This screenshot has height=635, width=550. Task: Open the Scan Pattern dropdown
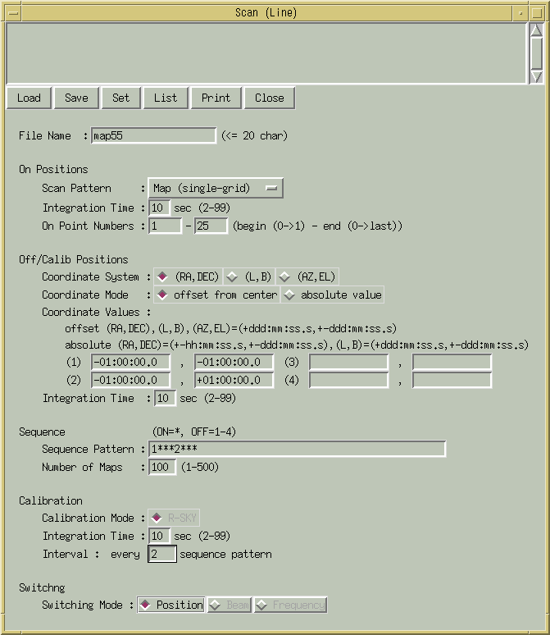pyautogui.click(x=215, y=189)
